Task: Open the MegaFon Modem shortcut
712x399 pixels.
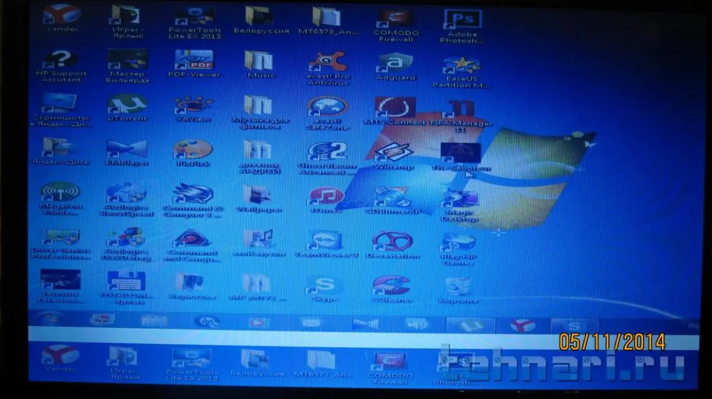Action: tap(61, 199)
